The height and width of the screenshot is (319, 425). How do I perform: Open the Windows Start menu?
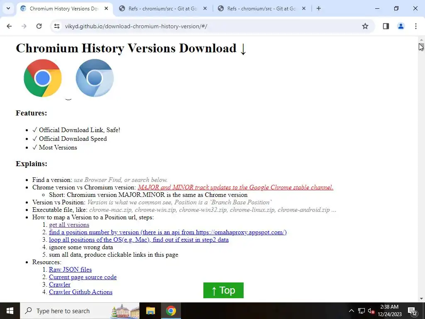tap(10, 311)
